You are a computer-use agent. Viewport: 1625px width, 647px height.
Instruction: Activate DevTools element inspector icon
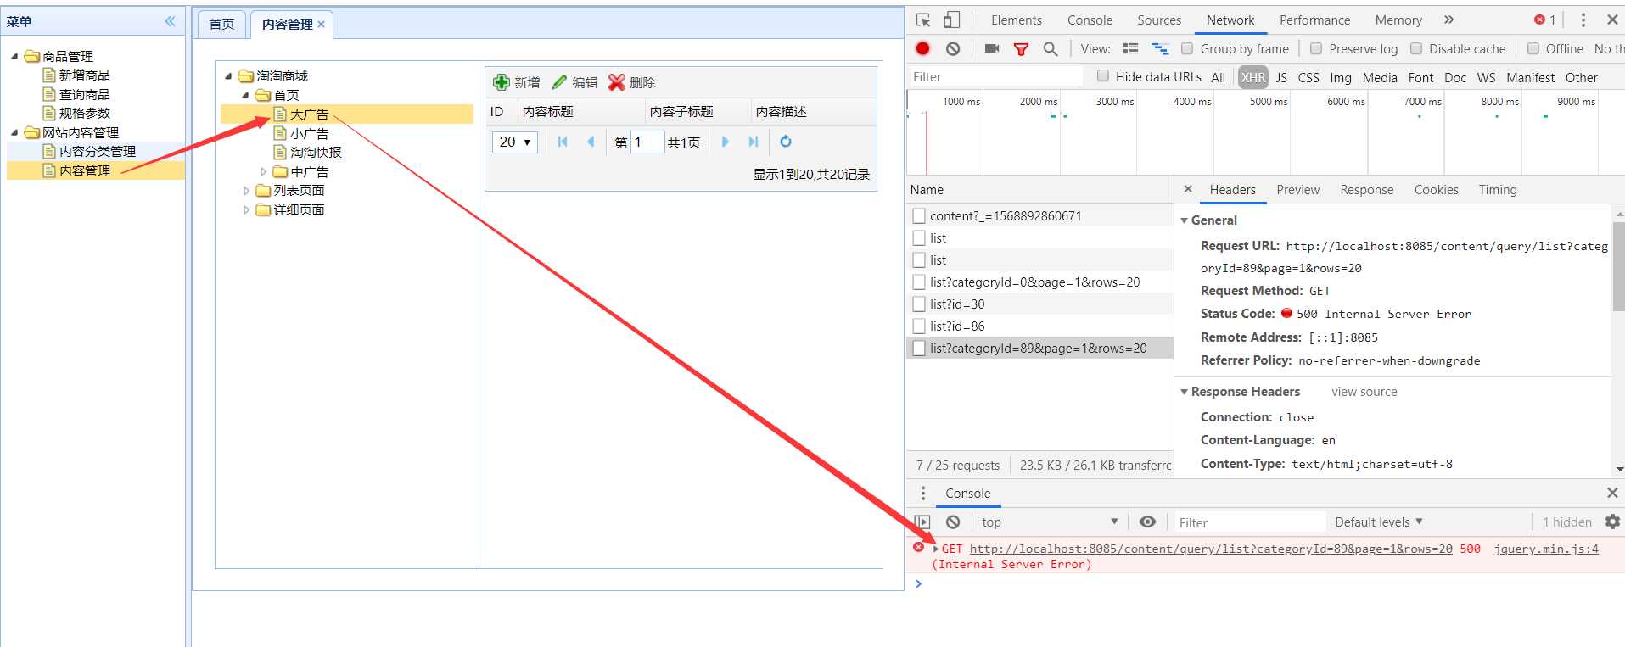(x=924, y=20)
